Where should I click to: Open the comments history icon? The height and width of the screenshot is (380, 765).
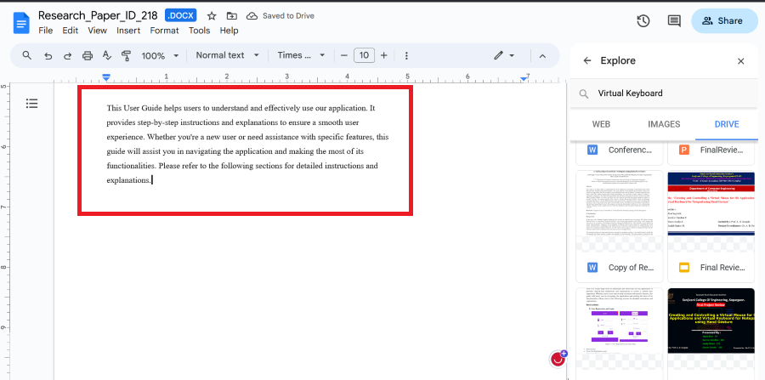674,21
